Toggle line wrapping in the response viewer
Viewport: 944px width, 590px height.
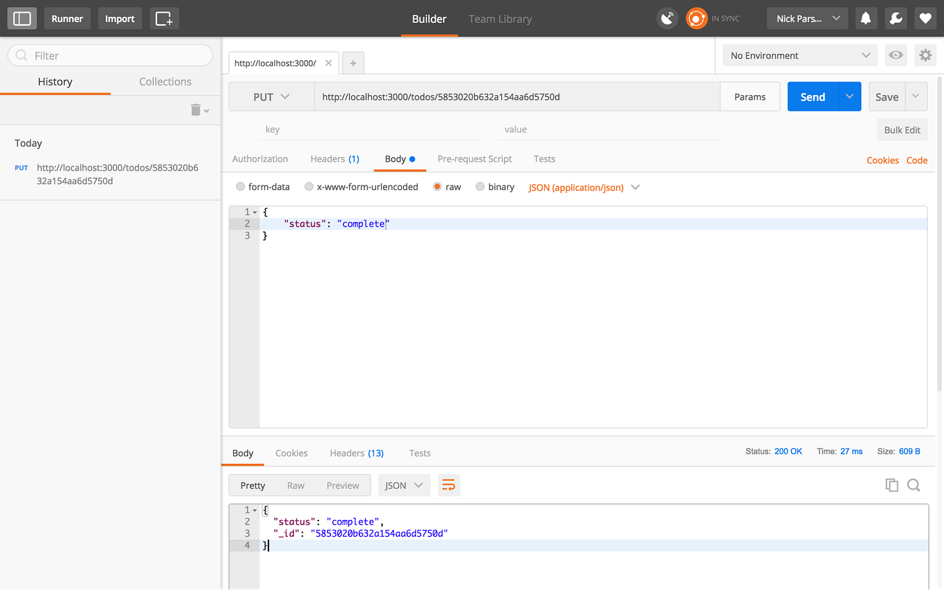[448, 485]
